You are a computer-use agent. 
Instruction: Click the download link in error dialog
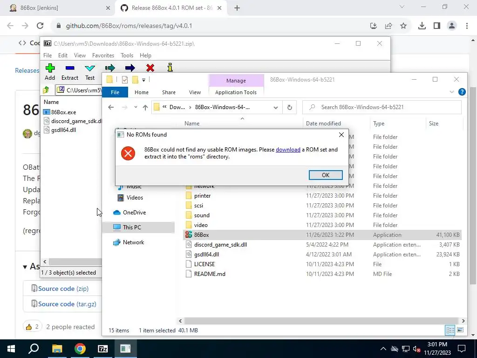click(x=288, y=150)
